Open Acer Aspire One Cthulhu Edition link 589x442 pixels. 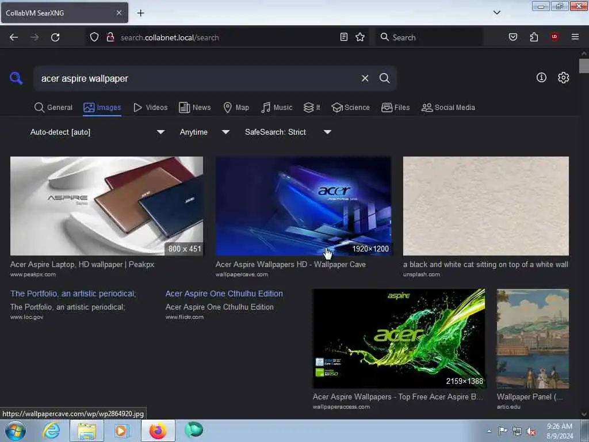click(224, 294)
